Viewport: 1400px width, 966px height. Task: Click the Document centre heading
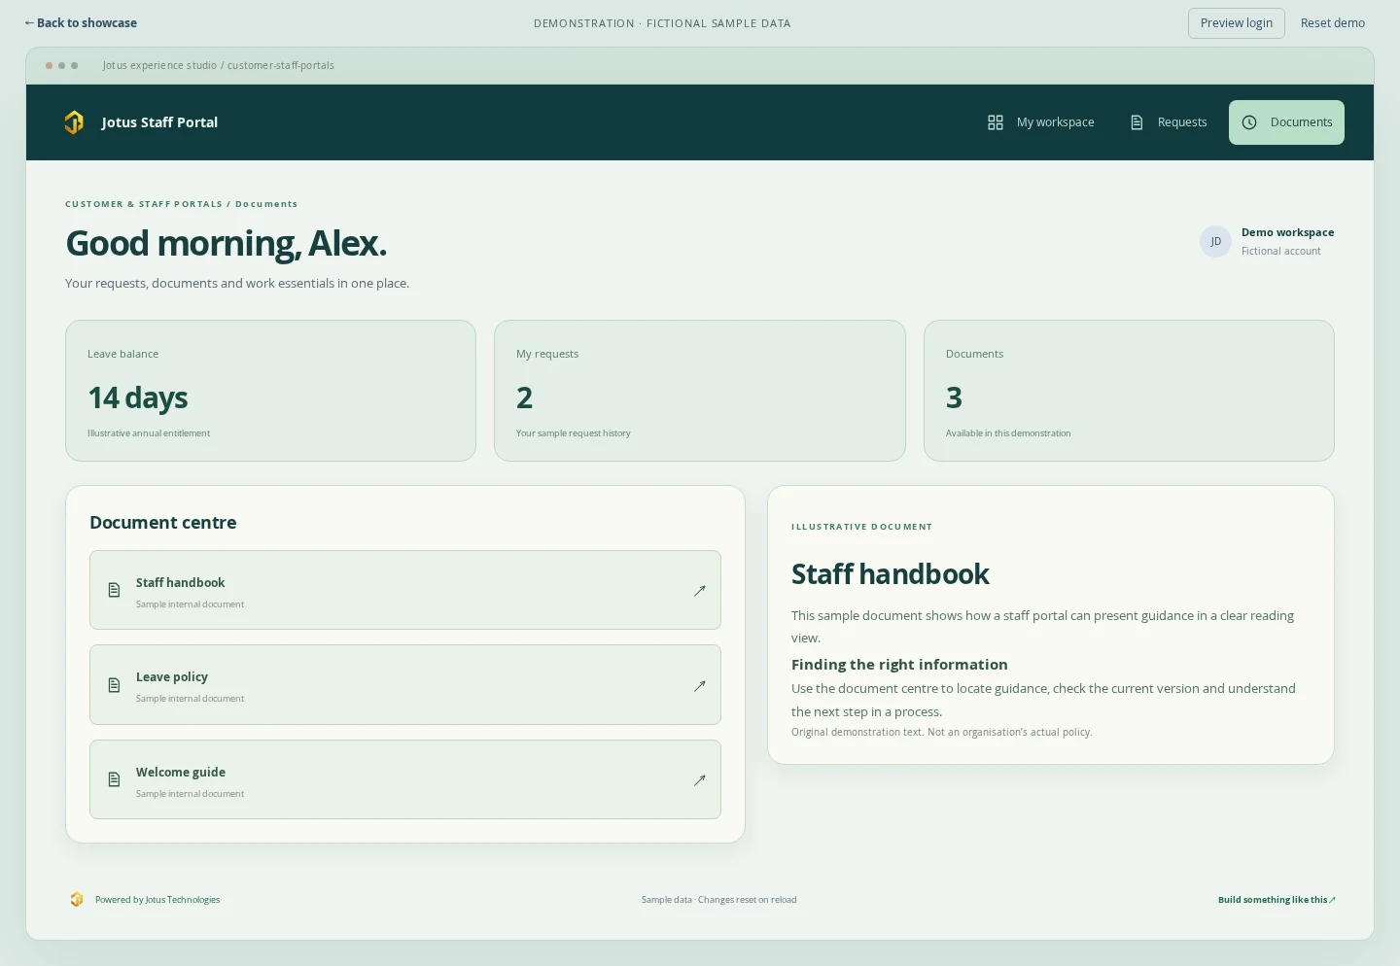click(x=163, y=523)
